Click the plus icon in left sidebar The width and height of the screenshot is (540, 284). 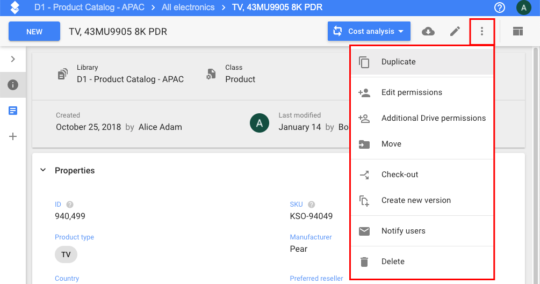coord(13,136)
